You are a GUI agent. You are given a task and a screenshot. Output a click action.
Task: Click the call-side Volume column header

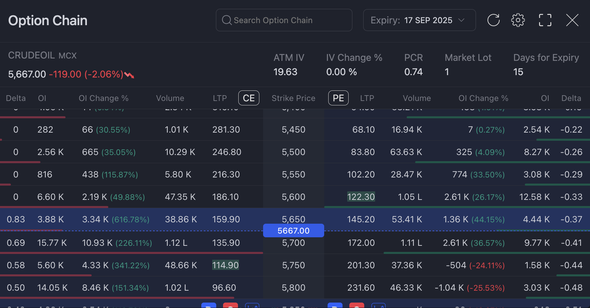(x=170, y=98)
